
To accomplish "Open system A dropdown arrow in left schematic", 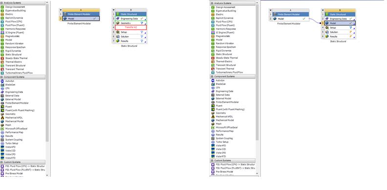I will tap(61, 10).
